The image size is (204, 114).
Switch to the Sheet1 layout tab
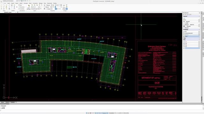tap(7, 102)
